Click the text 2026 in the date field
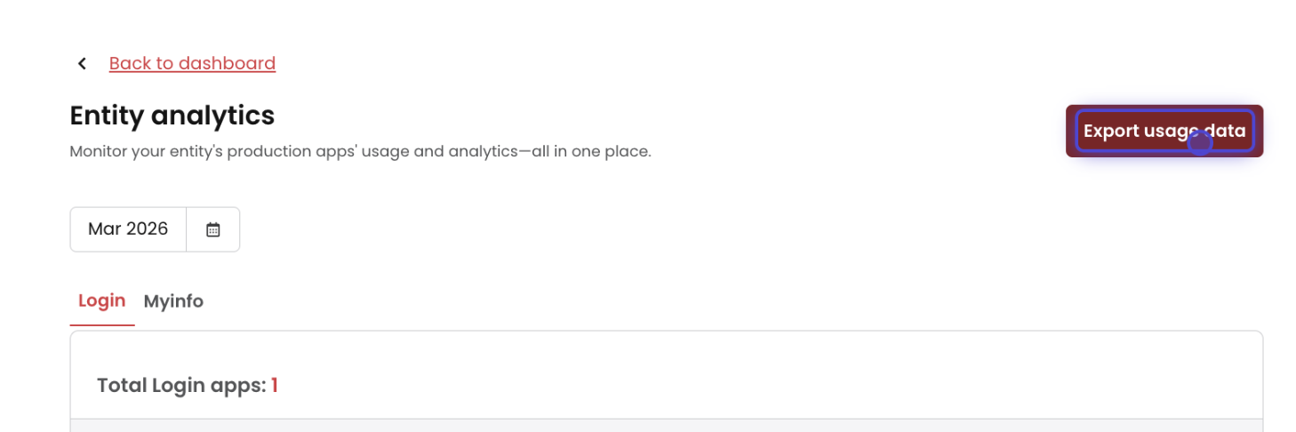The image size is (1296, 432). tap(148, 229)
